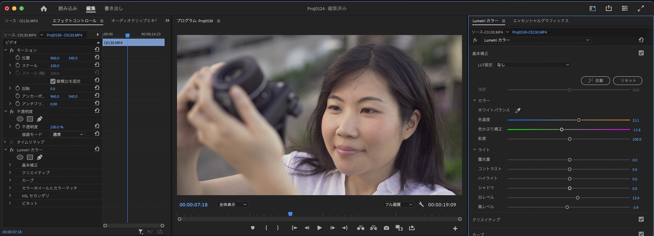Toggle the クリエイティブ section checkbox
The width and height of the screenshot is (654, 236).
641,219
